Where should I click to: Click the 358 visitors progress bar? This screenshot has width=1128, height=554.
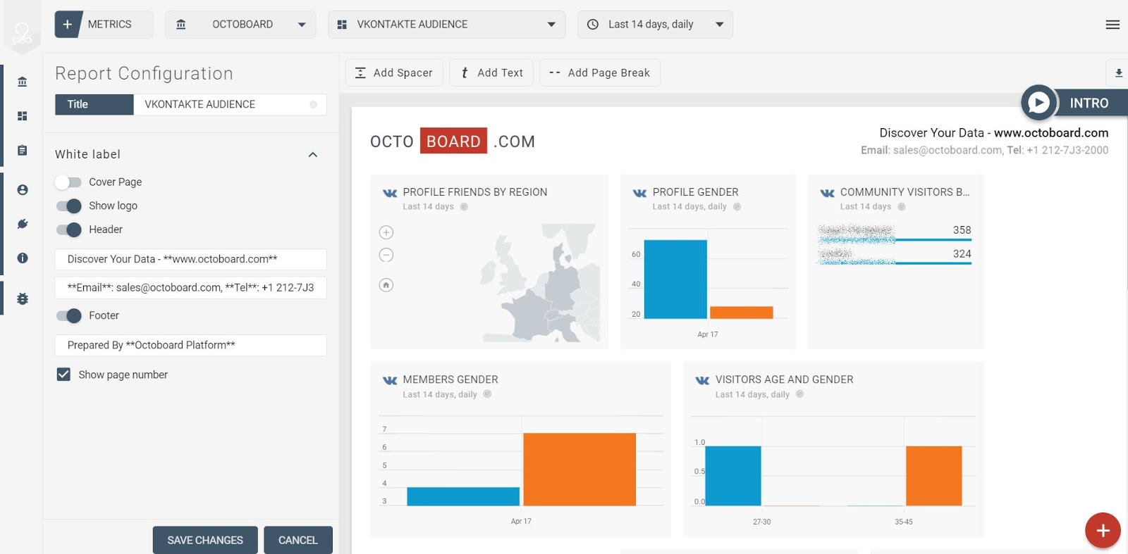click(x=895, y=240)
